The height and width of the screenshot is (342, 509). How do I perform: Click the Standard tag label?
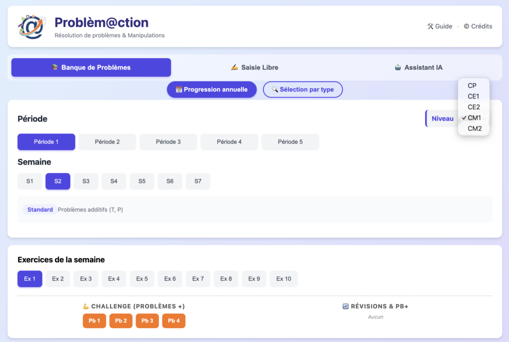coord(40,210)
